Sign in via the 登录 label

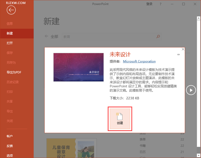pyautogui.click(x=149, y=4)
